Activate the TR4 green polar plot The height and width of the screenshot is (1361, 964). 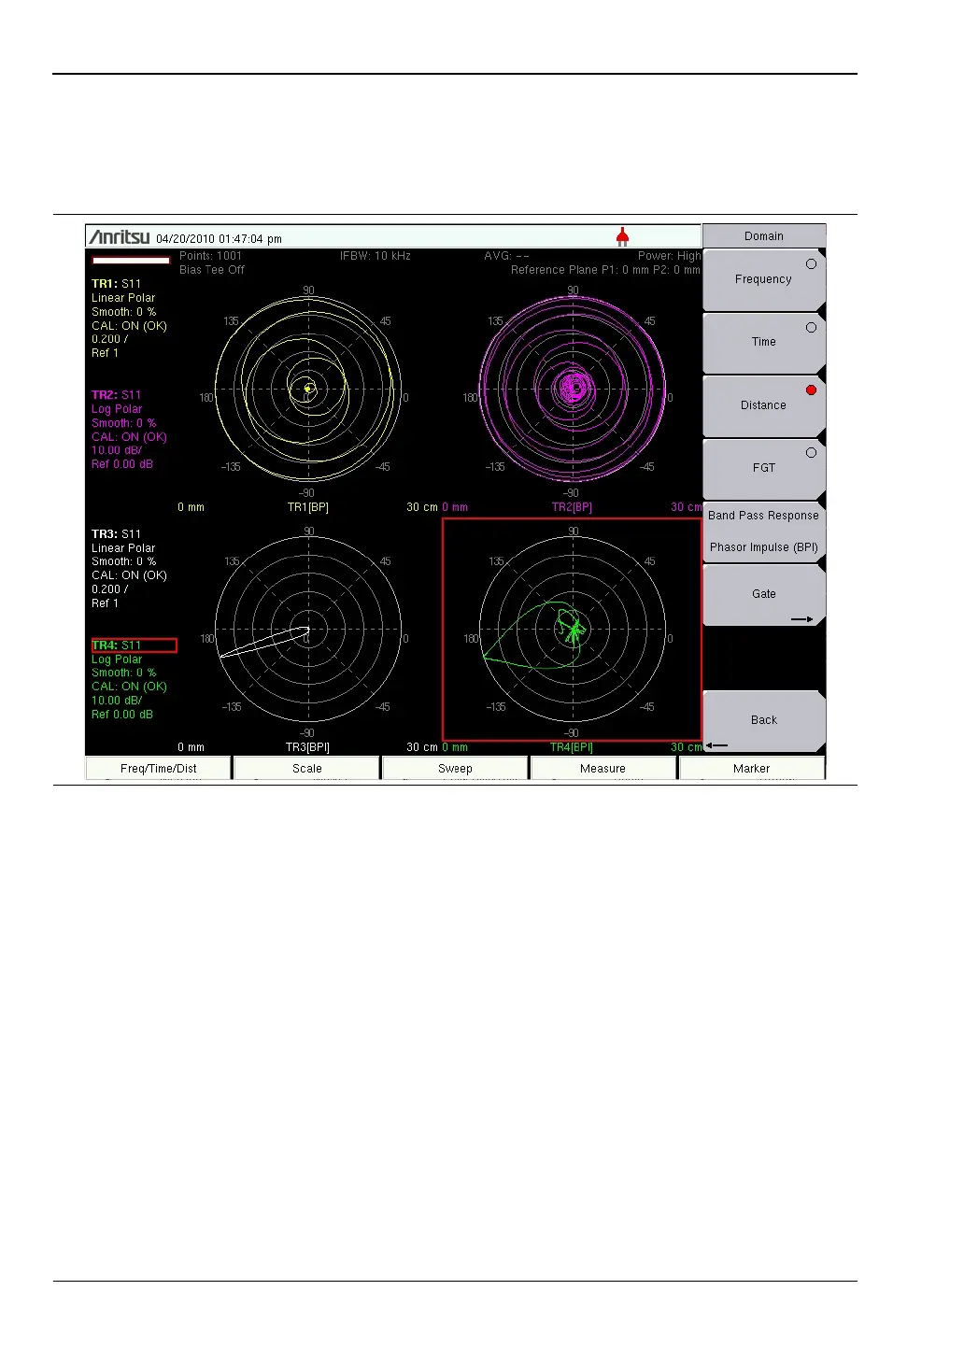pyautogui.click(x=573, y=631)
